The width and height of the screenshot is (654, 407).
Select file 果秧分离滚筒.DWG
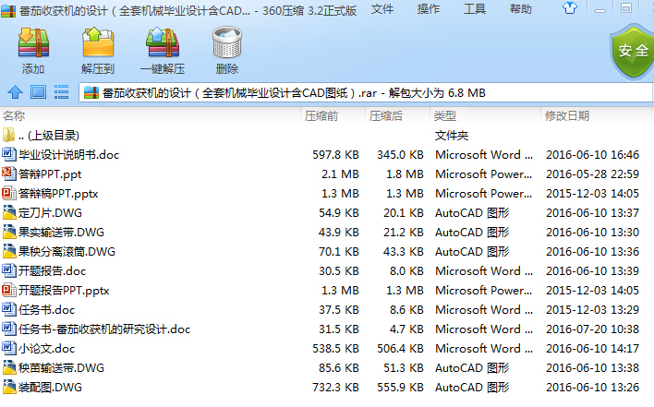click(x=327, y=251)
